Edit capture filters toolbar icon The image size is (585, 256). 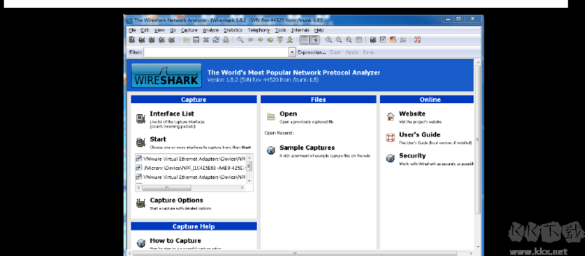(x=373, y=40)
